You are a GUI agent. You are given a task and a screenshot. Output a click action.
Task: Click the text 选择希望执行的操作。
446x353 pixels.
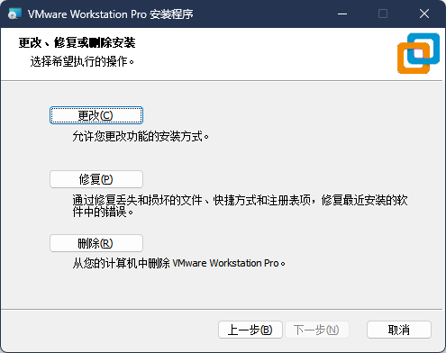[x=82, y=61]
